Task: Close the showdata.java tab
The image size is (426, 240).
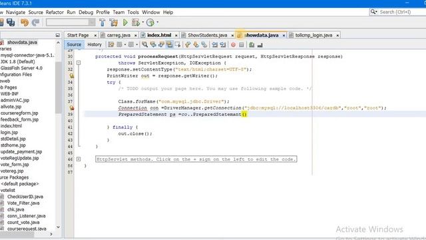Action: [284, 35]
